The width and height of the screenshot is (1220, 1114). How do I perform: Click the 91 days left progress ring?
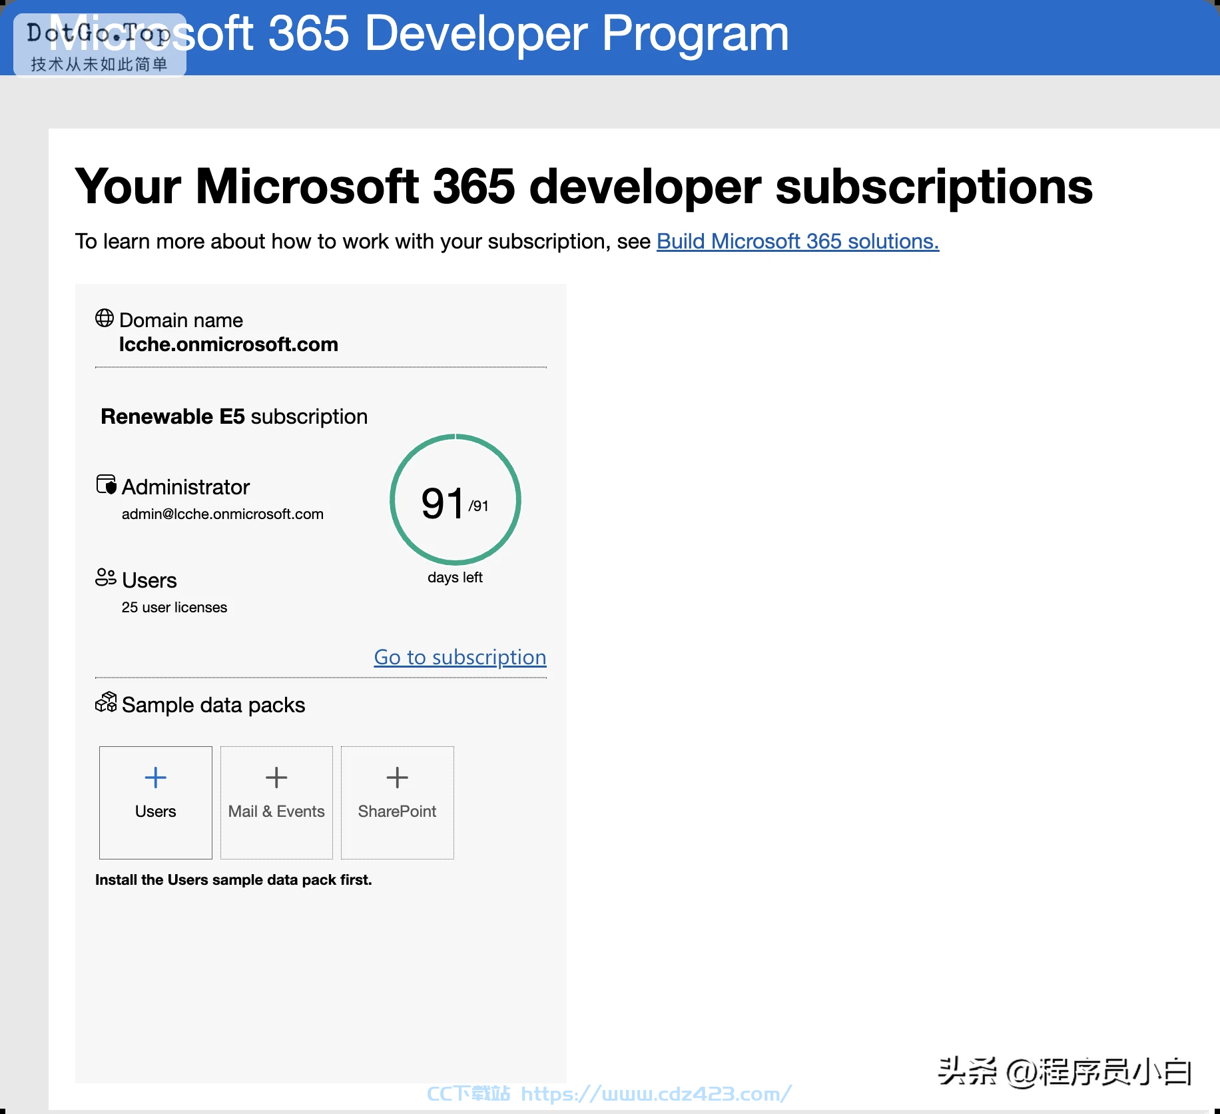[456, 500]
